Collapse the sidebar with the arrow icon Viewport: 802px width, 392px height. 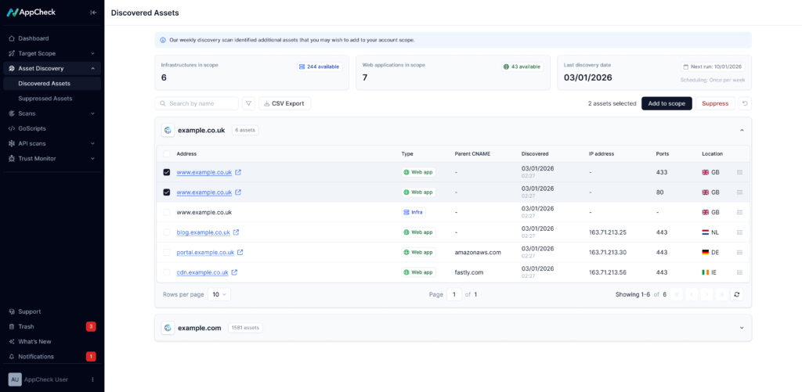click(x=93, y=13)
